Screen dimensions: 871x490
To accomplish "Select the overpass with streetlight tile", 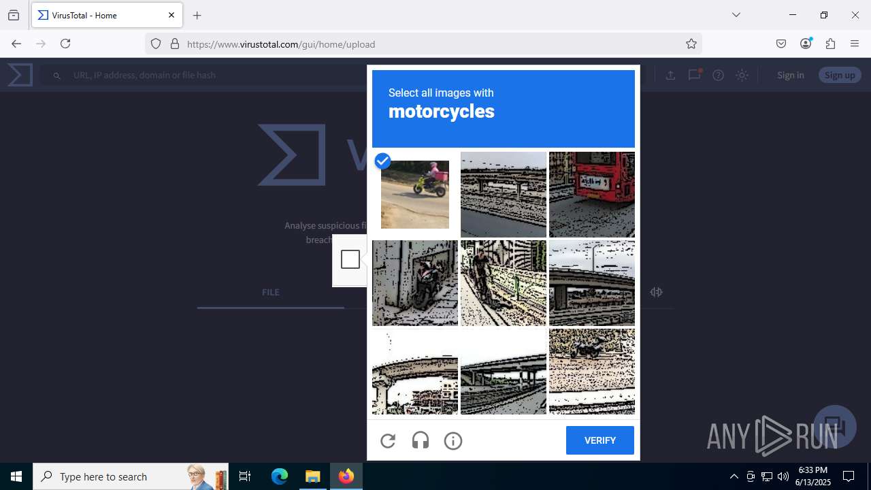I will tap(592, 283).
